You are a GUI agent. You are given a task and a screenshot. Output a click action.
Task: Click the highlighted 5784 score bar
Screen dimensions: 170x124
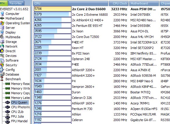click(x=52, y=9)
